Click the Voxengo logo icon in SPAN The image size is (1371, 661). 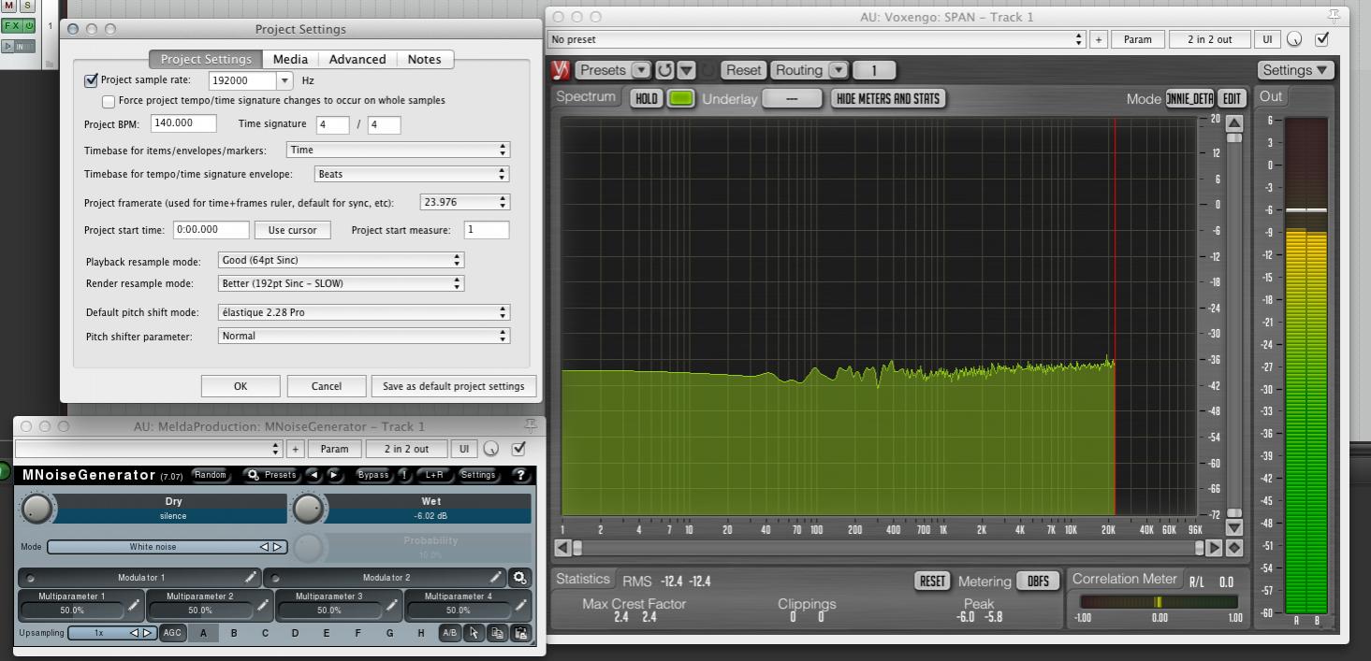(x=561, y=70)
